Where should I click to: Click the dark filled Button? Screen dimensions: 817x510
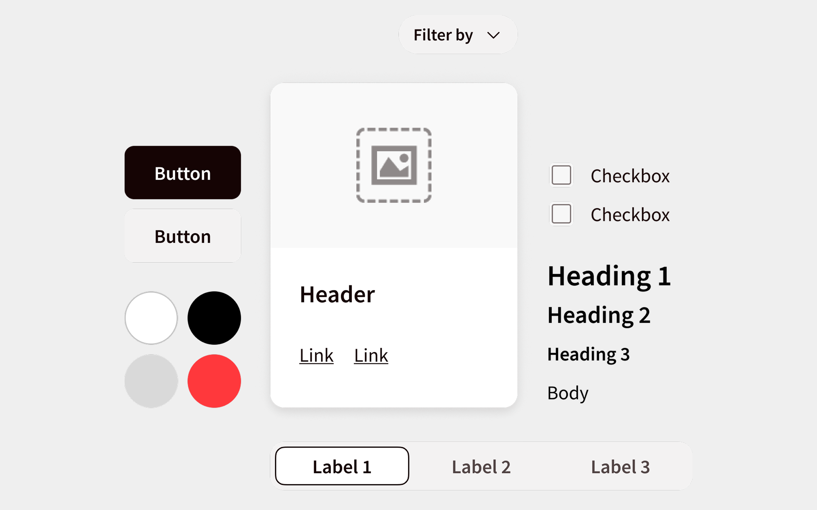coord(183,173)
